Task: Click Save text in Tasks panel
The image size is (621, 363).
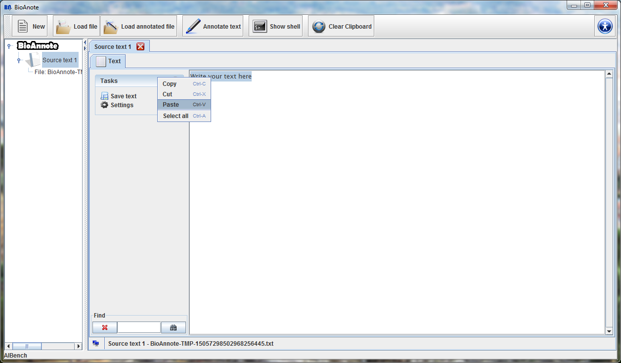Action: pyautogui.click(x=123, y=96)
